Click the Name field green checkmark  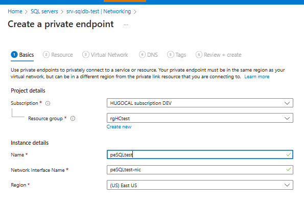(x=289, y=154)
